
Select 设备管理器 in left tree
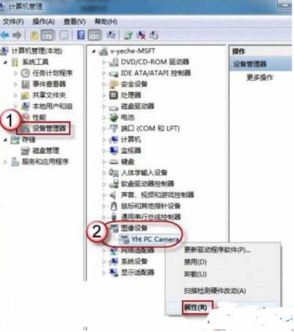[49, 128]
